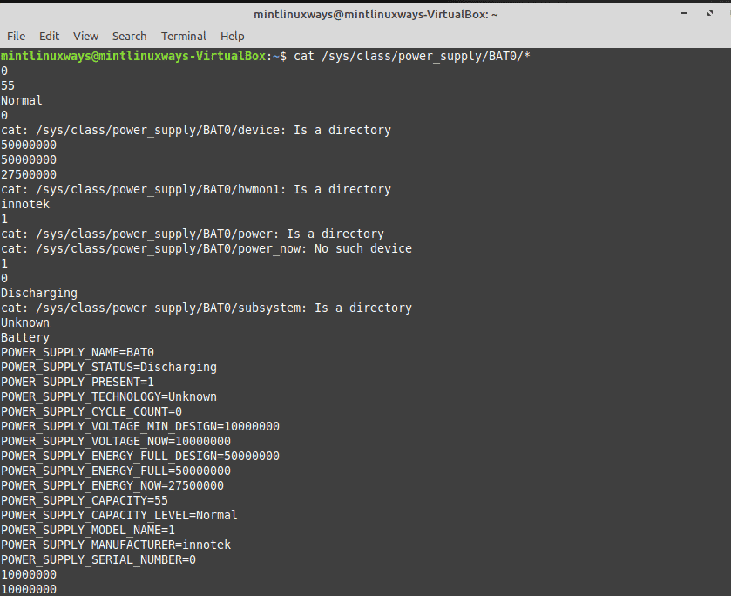731x596 pixels.
Task: Click the cat /sys/class/power_supply/BAT0/* command text
Action: click(x=412, y=56)
